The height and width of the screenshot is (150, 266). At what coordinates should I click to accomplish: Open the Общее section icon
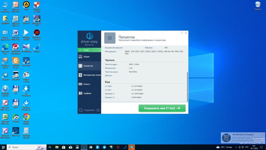(x=80, y=56)
